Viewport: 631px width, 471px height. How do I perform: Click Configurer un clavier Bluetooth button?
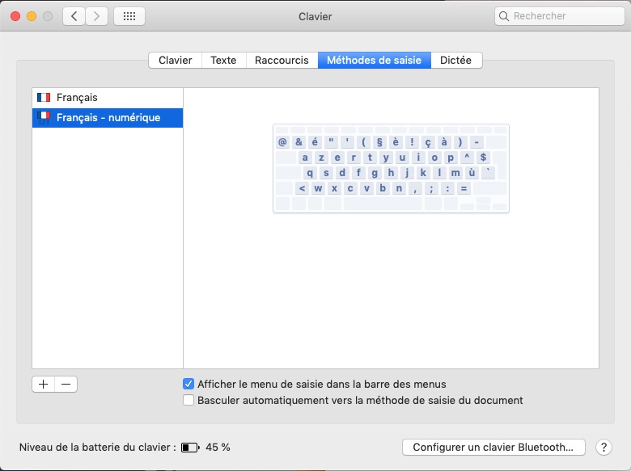coord(493,448)
